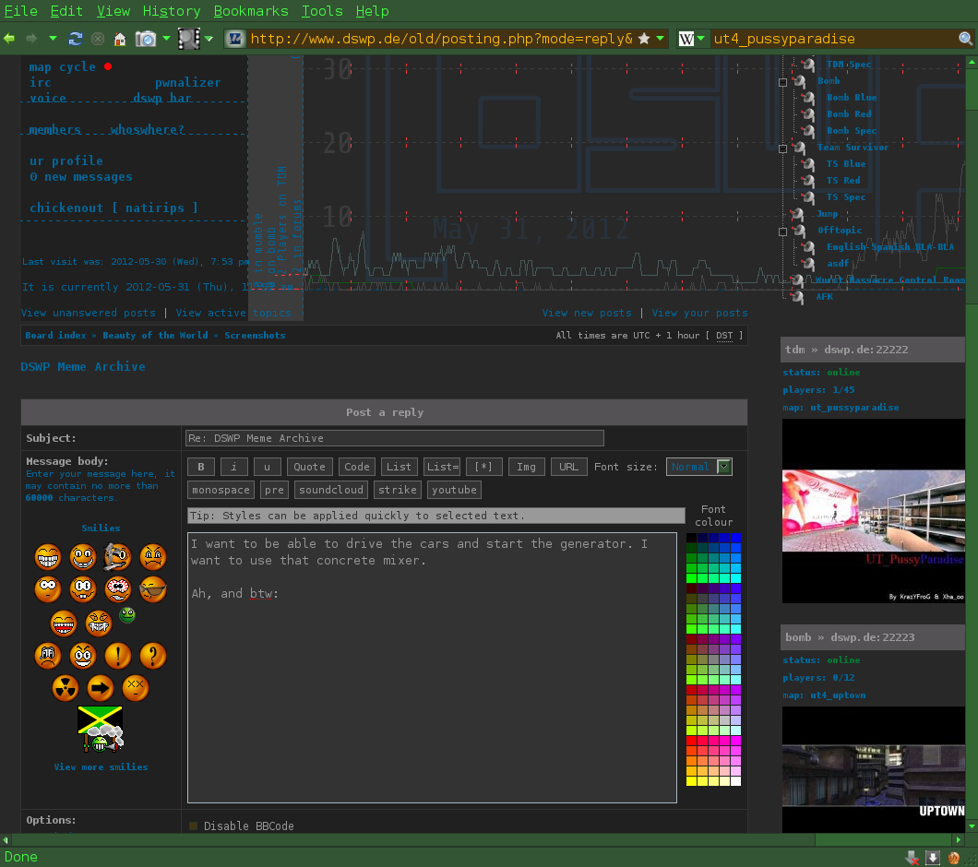This screenshot has height=867, width=978.
Task: Open the Font size dropdown
Action: pyautogui.click(x=698, y=467)
